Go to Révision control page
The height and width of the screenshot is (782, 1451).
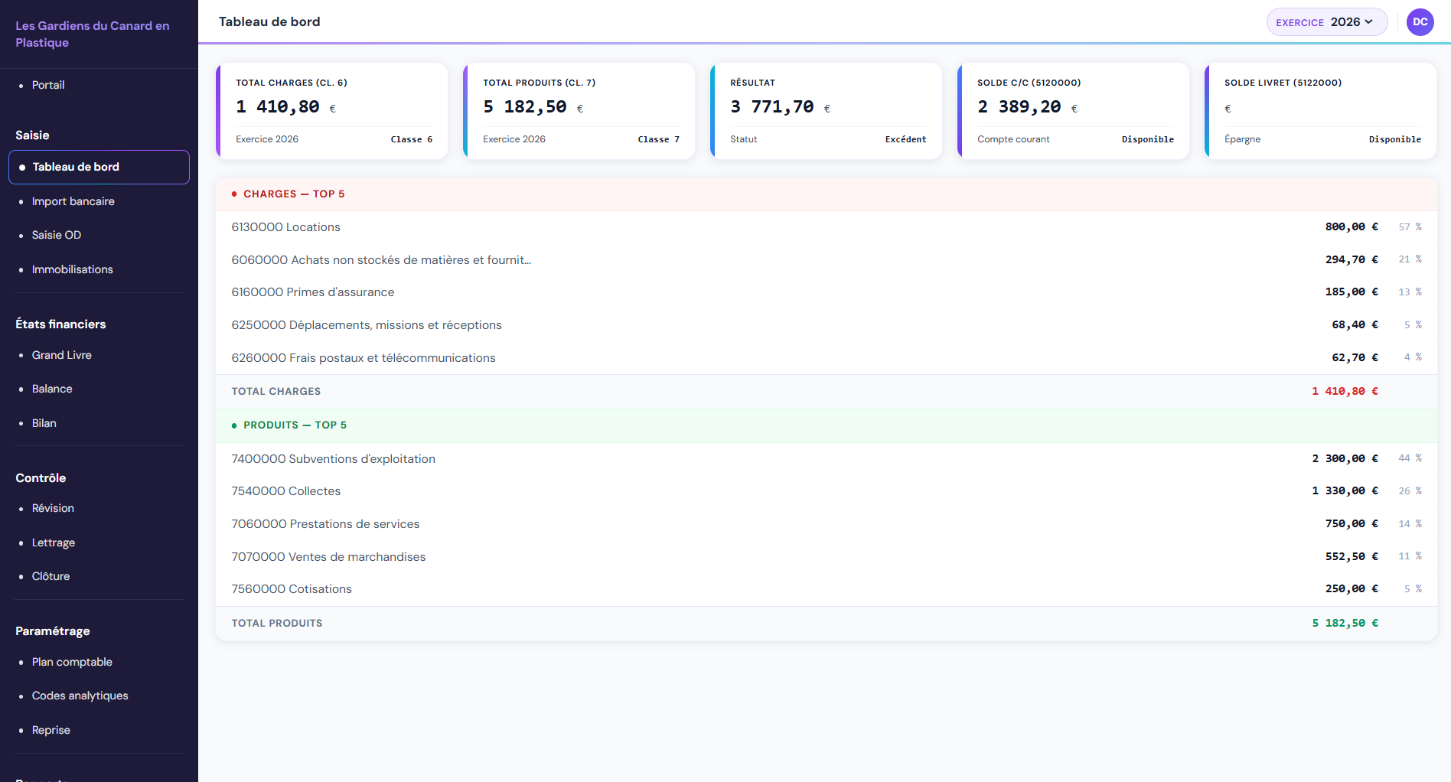click(53, 508)
